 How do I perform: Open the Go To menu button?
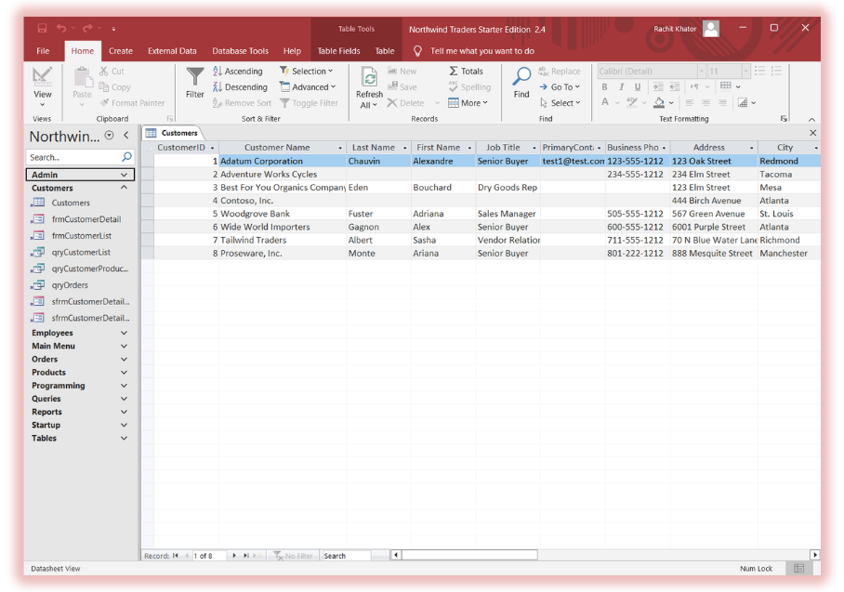560,87
